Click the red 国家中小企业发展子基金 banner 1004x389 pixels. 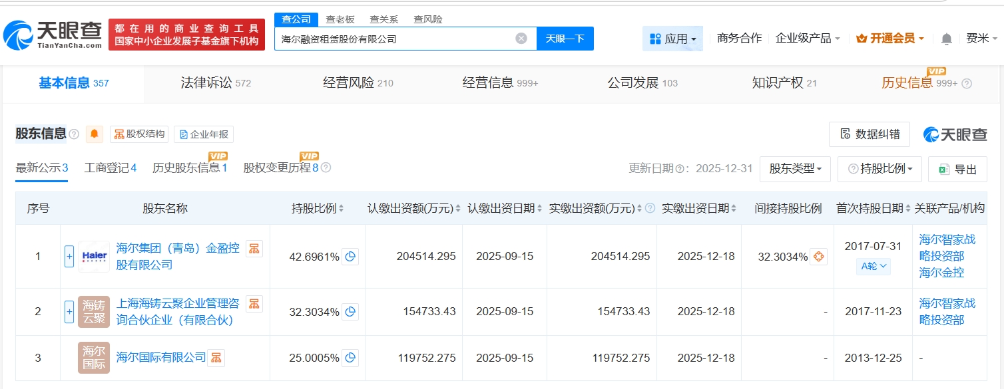coord(186,35)
